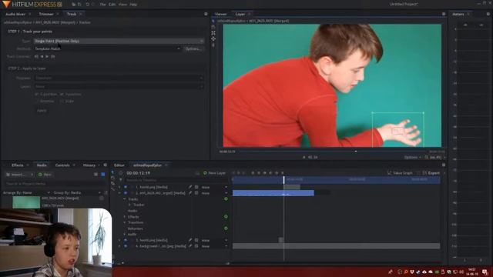This screenshot has height=277, width=493.
Task: Switch to the Audio Mixer tab
Action: (15, 14)
